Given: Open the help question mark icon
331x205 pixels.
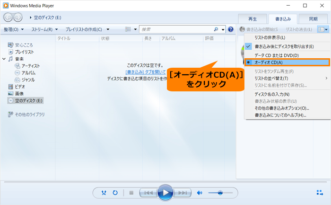Looking at the screenshot, I should pyautogui.click(x=231, y=29).
